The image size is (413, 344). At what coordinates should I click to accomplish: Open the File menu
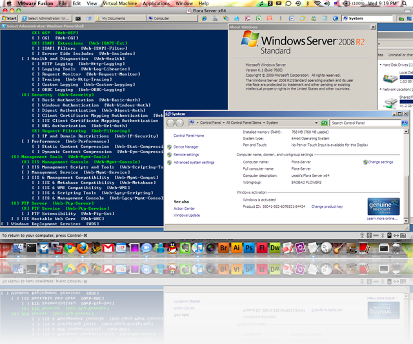click(63, 3)
